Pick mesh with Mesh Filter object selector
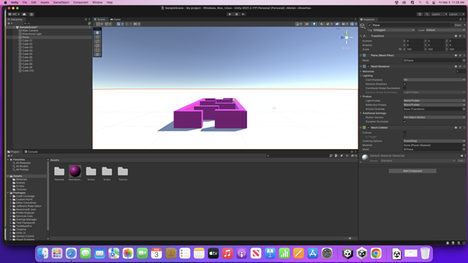 [x=464, y=61]
